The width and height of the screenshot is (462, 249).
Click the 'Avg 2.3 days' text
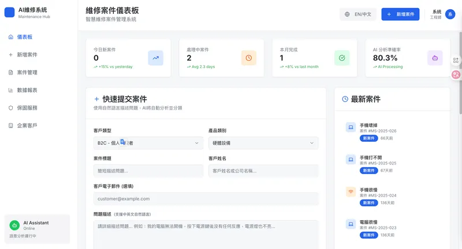(203, 67)
